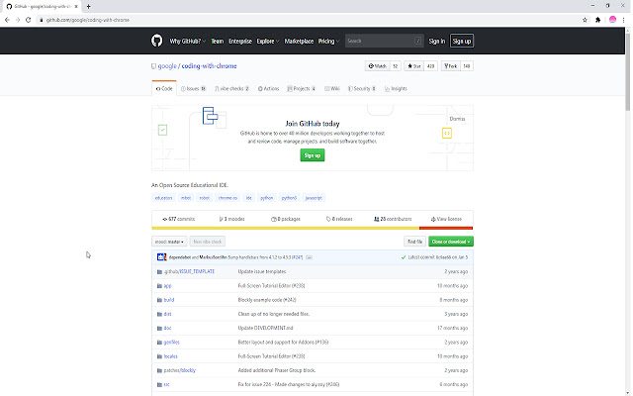Click the GitHub Octocat logo
This screenshot has height=396, width=633.
(x=156, y=42)
